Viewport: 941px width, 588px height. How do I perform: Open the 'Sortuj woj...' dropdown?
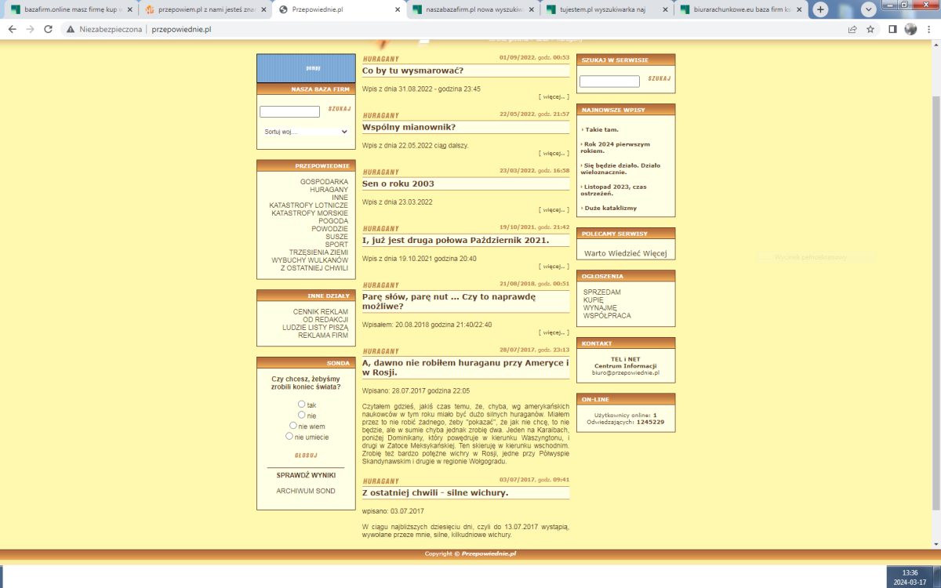304,132
